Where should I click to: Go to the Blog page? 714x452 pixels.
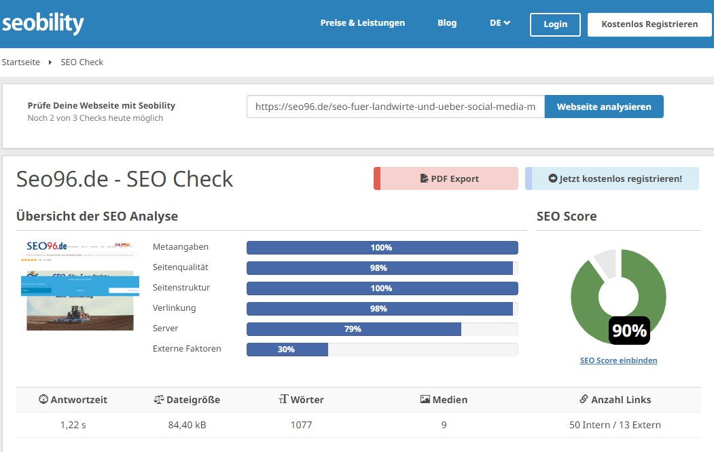446,23
